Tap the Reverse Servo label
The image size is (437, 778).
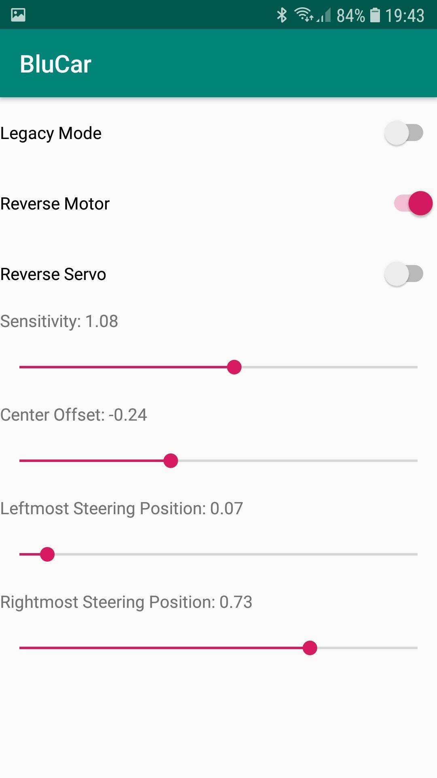click(53, 274)
